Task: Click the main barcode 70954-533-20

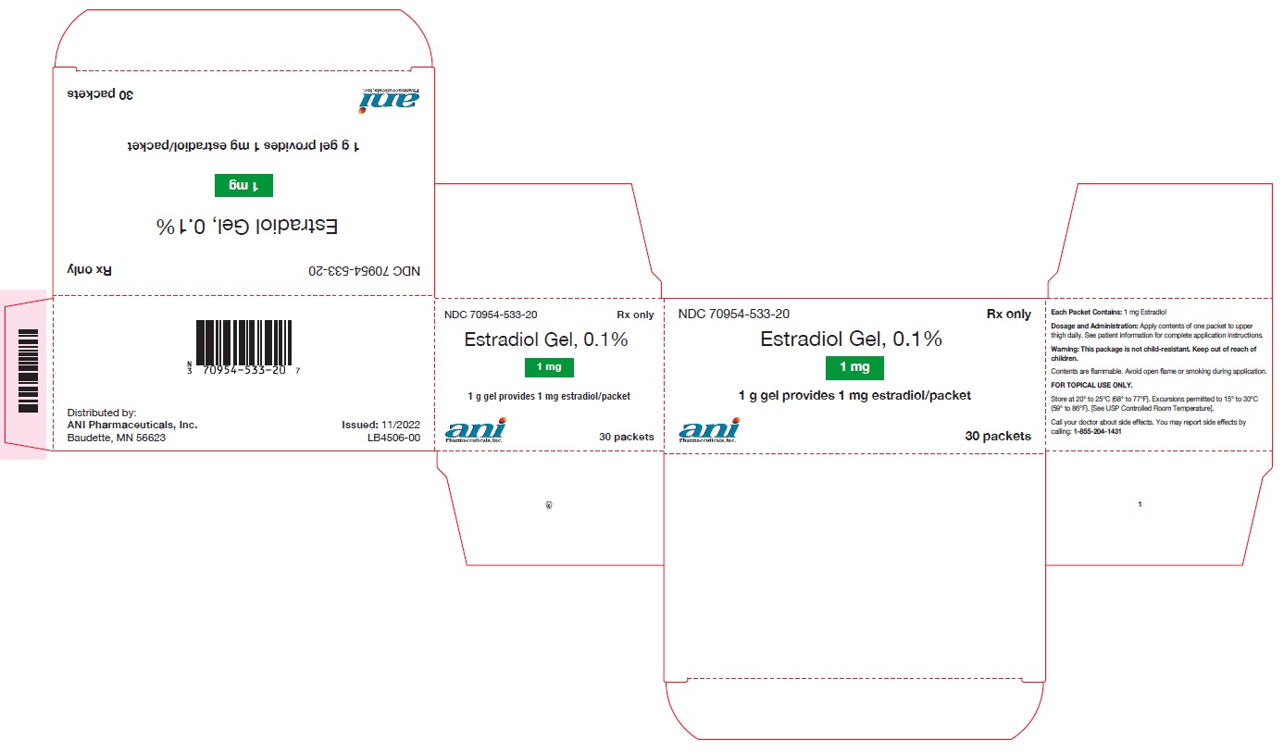Action: pyautogui.click(x=243, y=343)
